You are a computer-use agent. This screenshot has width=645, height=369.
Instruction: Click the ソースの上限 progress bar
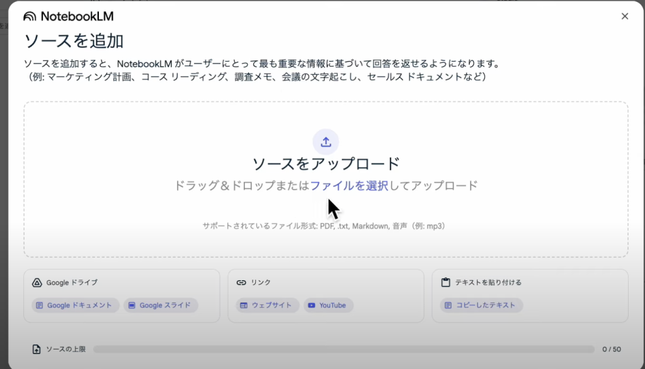click(x=344, y=350)
